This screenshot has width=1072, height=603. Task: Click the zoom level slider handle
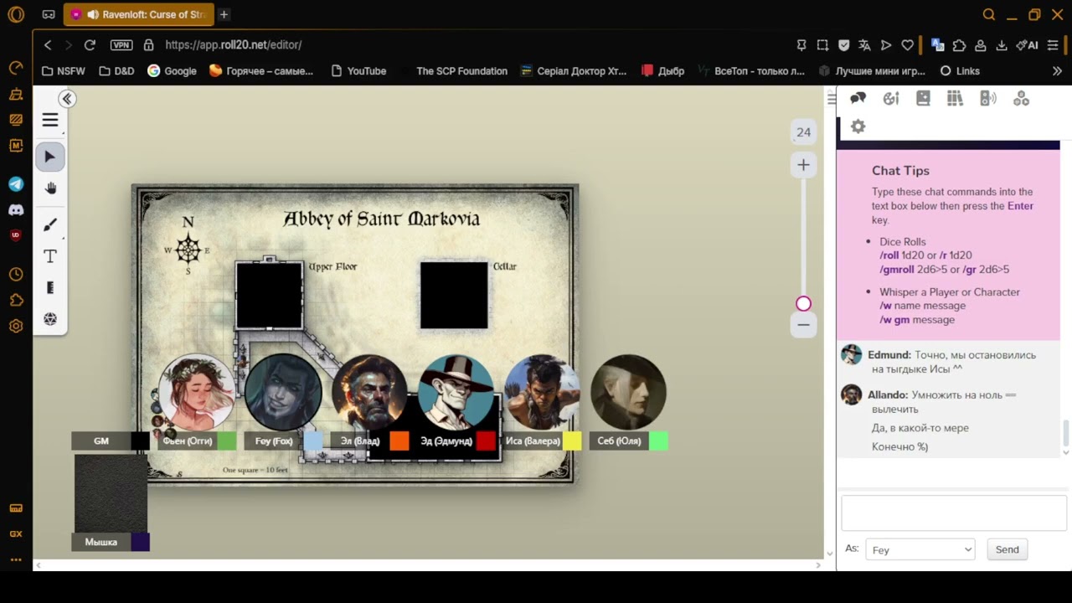pyautogui.click(x=803, y=304)
